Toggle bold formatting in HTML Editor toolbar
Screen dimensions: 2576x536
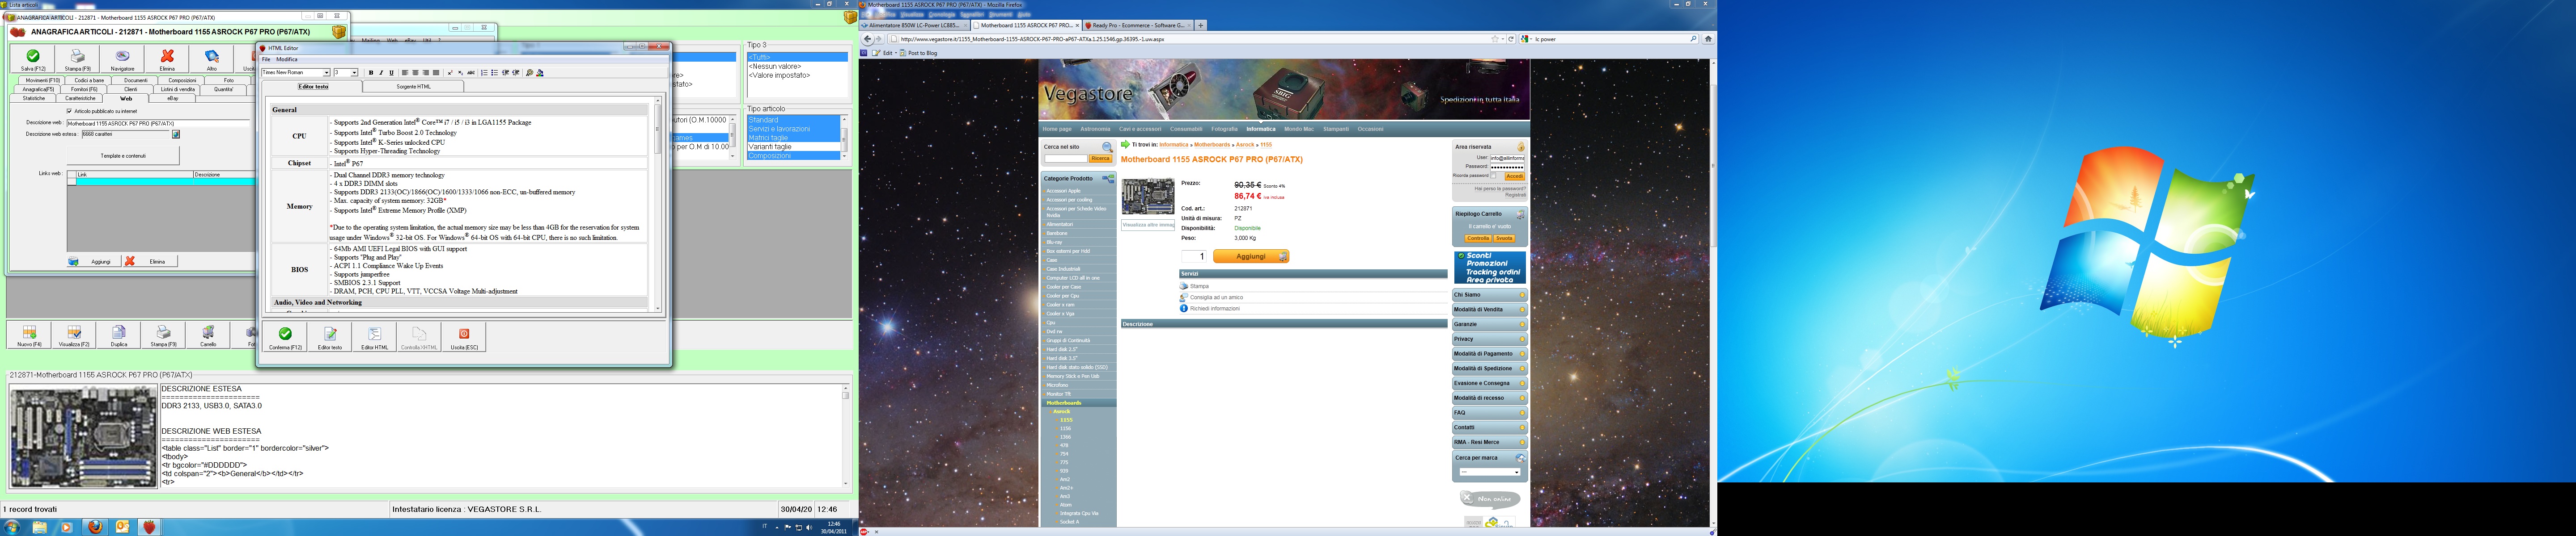pyautogui.click(x=371, y=73)
